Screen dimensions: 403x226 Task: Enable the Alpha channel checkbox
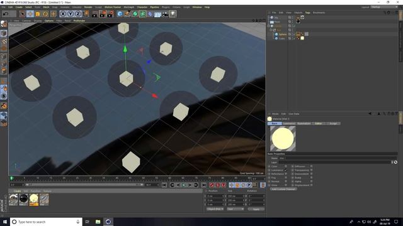click(x=311, y=181)
